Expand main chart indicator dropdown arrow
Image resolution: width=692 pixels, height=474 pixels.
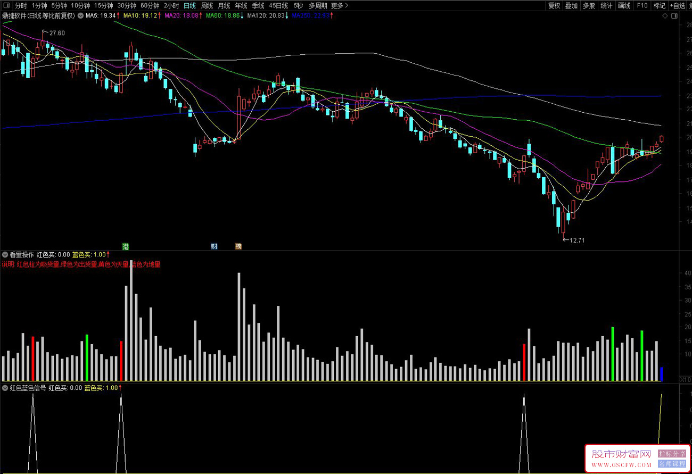tap(80, 15)
